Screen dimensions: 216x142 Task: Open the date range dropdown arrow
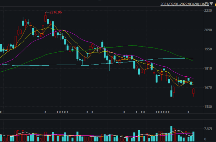pos(211,4)
